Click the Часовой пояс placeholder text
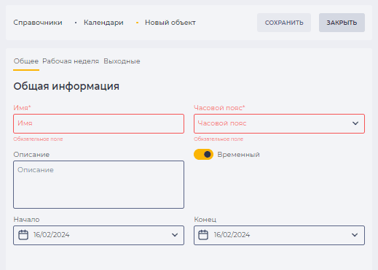 [222, 123]
